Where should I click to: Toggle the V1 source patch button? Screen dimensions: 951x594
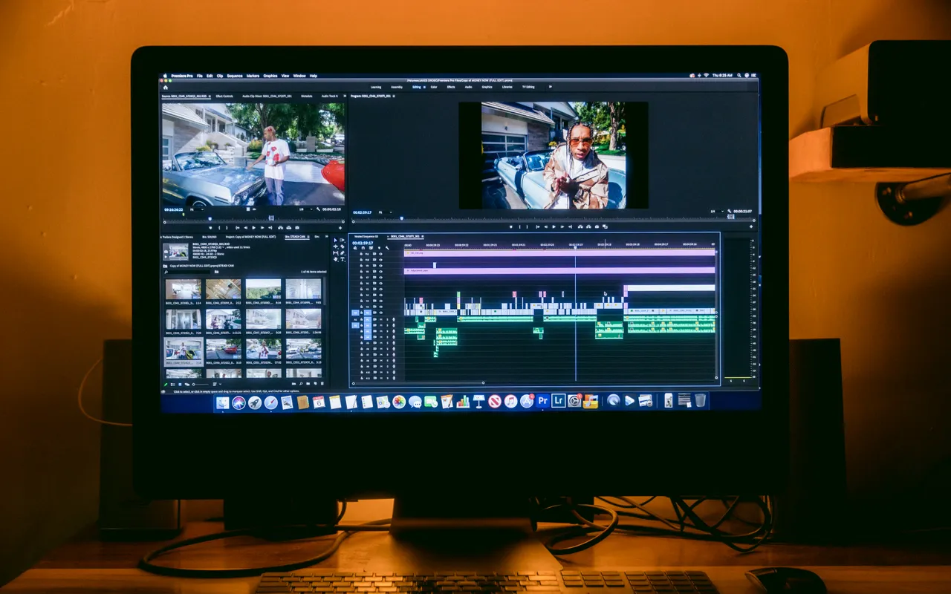(355, 313)
